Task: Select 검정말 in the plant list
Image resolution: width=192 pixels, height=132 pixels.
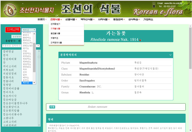Action: pos(7,85)
